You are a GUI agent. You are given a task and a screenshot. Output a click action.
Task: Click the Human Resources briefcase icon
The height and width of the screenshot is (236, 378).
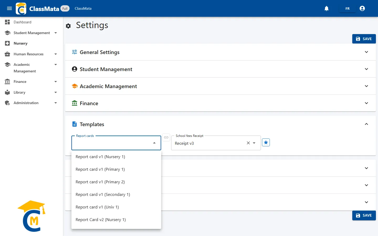pos(7,54)
